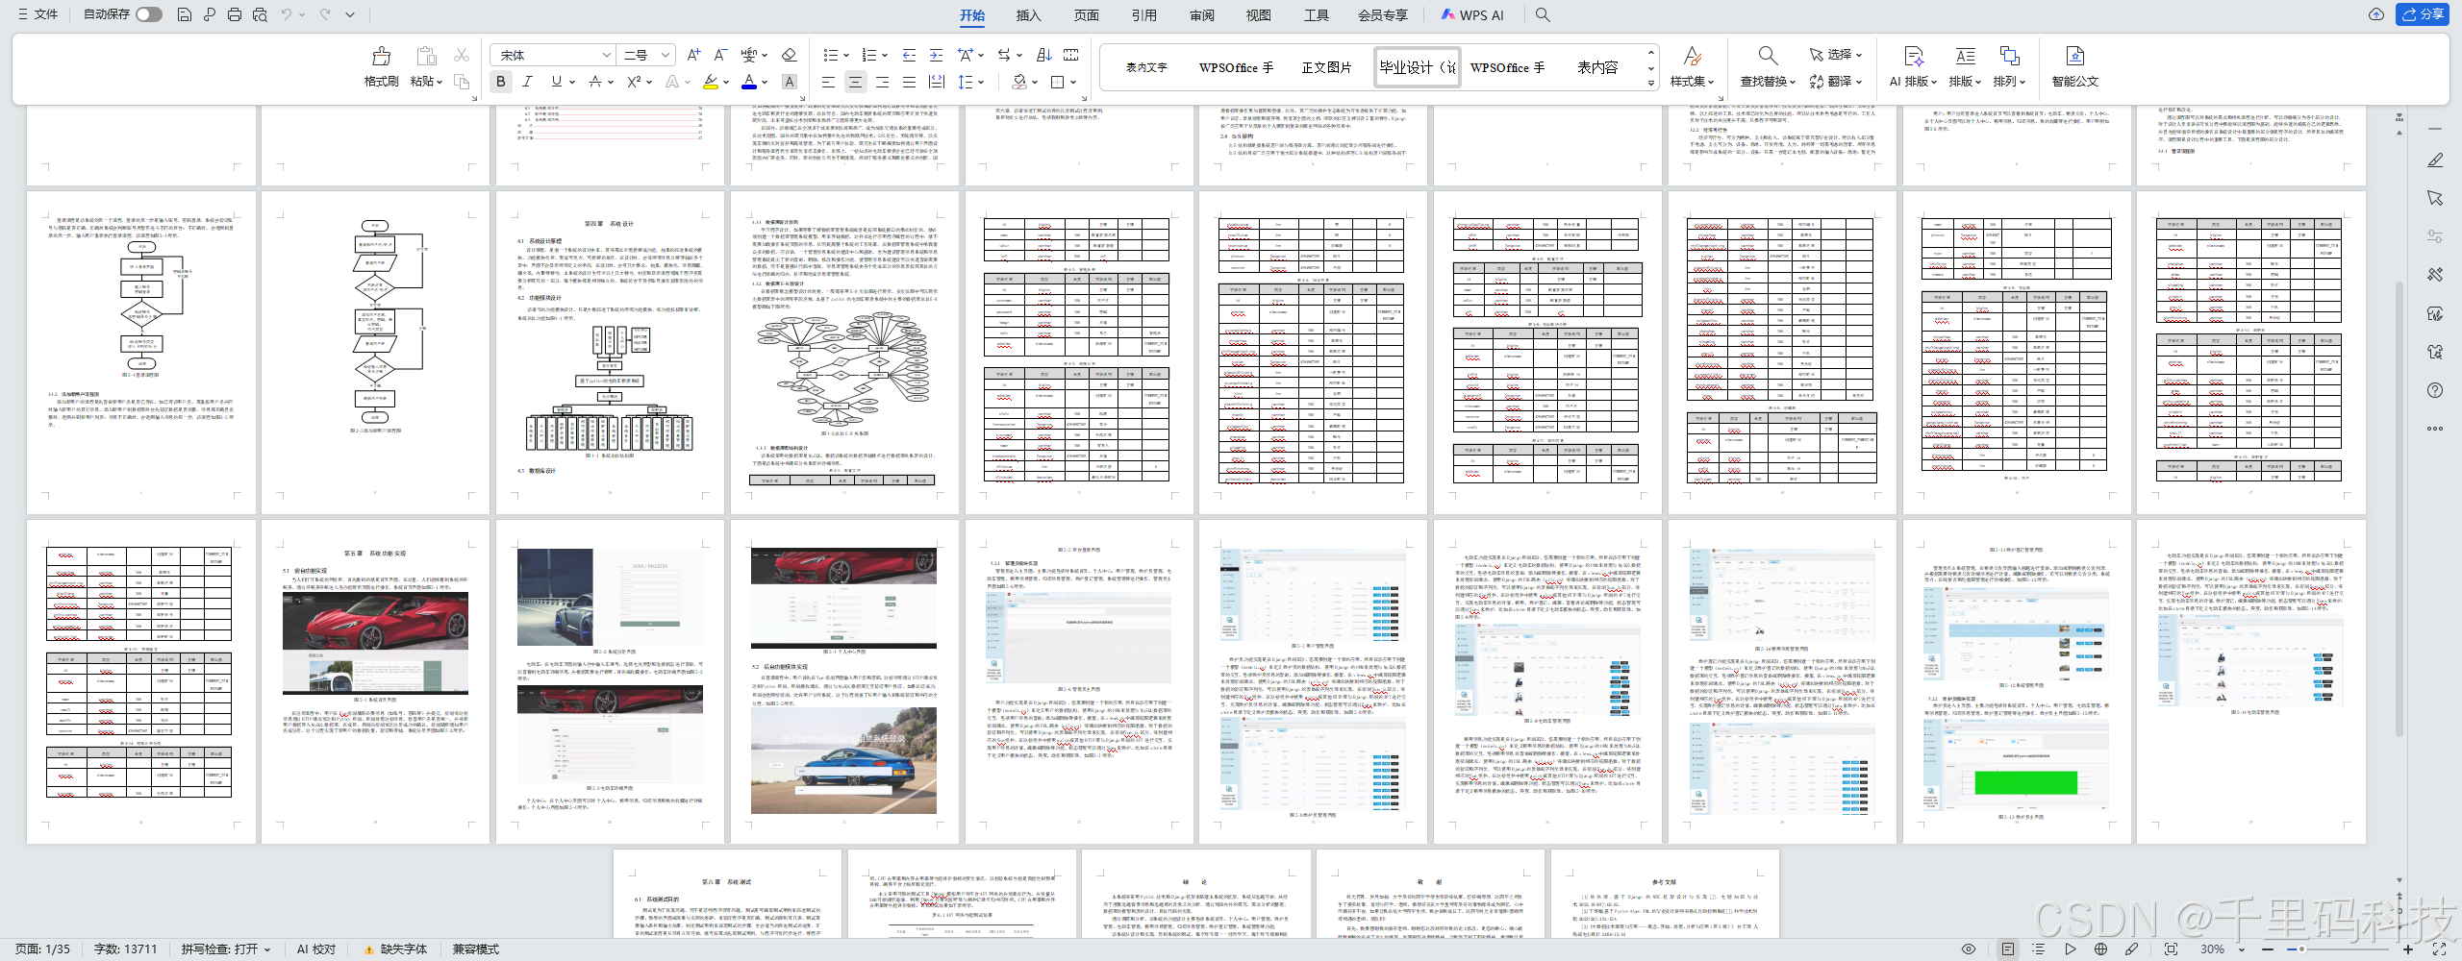Select the 格式刷 format painter
Screen dimensions: 2462x961
coord(381,67)
